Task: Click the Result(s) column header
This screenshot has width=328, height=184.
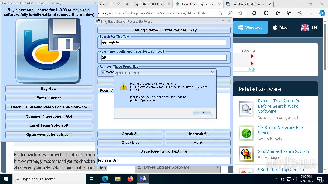Action: (106, 90)
